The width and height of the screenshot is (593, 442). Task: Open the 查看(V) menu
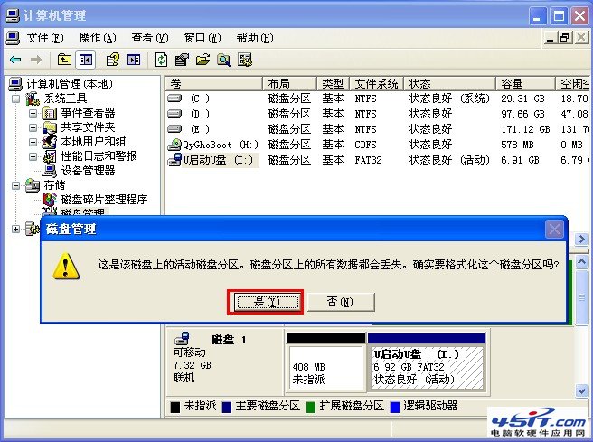(x=150, y=38)
